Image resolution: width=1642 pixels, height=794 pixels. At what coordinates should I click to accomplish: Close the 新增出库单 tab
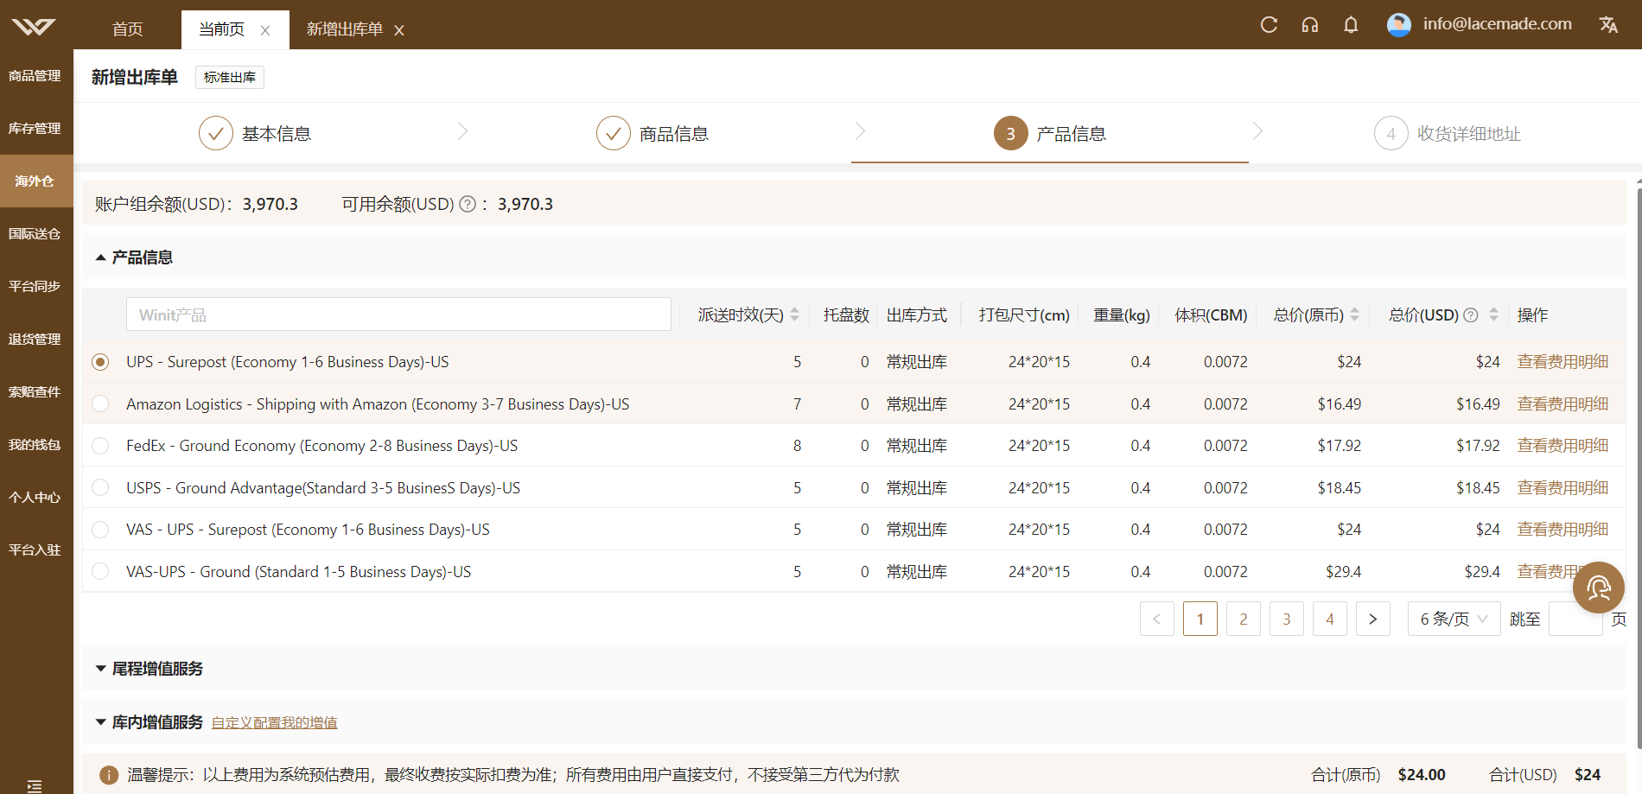pyautogui.click(x=399, y=30)
